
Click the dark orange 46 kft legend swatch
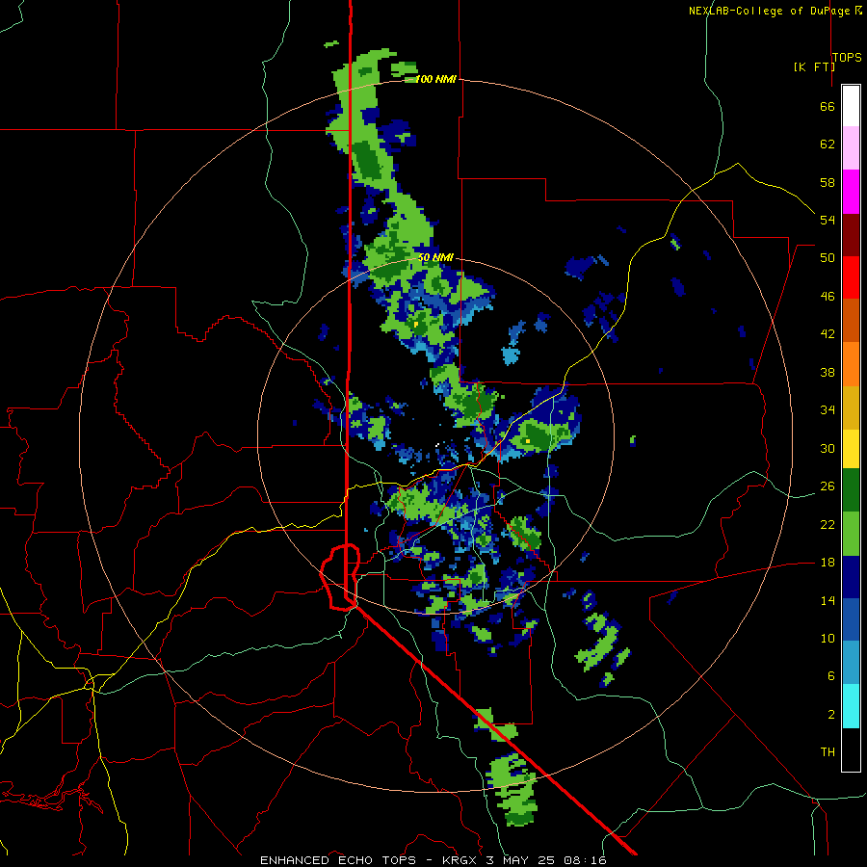pyautogui.click(x=851, y=321)
